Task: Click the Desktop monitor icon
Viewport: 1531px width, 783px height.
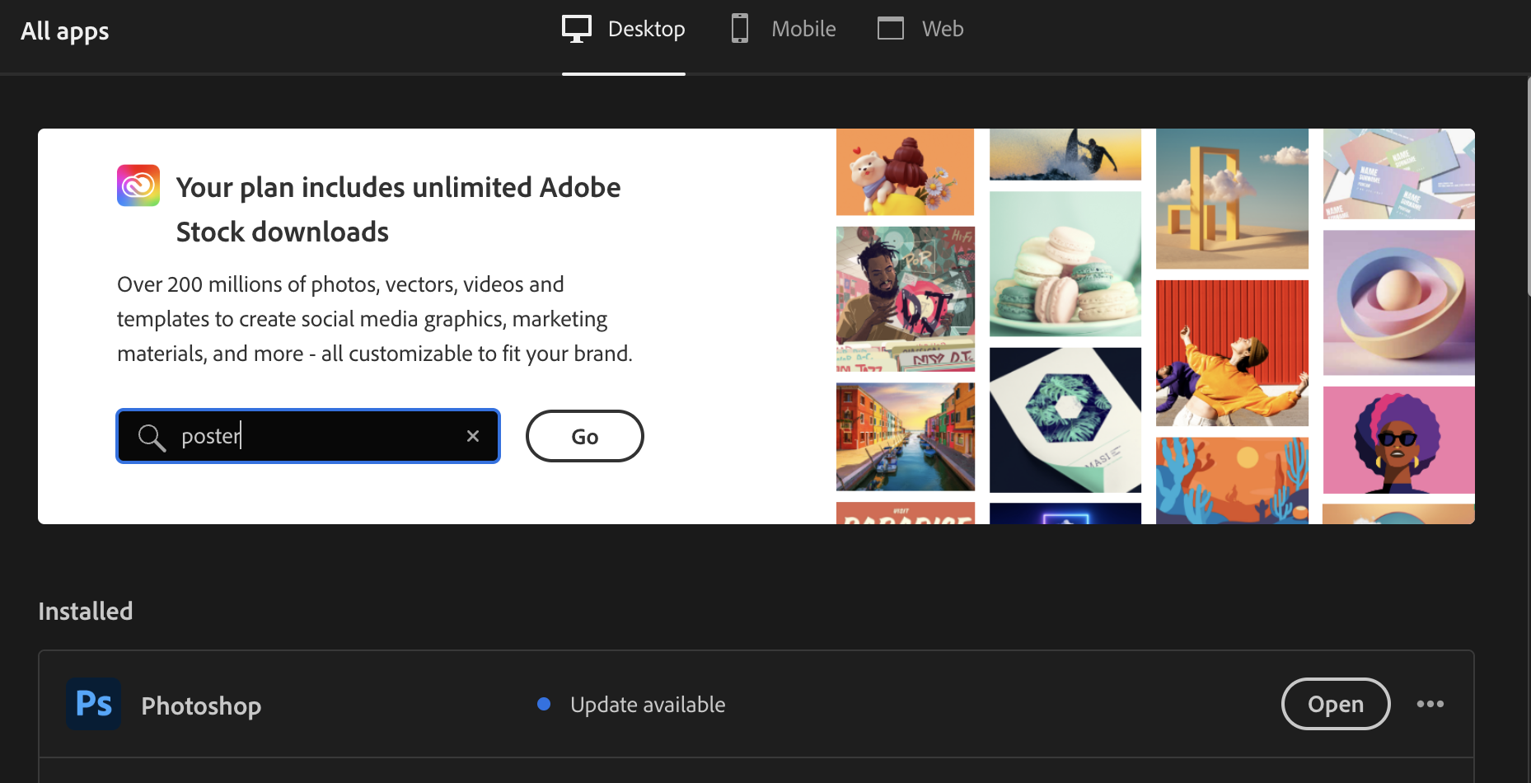Action: 577,28
